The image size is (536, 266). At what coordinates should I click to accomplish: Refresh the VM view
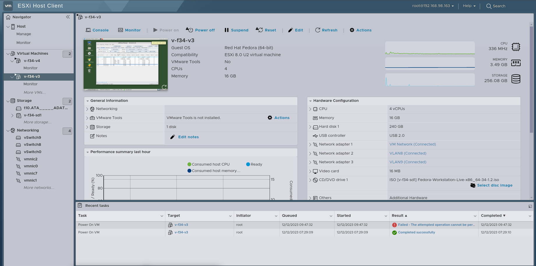(x=326, y=30)
